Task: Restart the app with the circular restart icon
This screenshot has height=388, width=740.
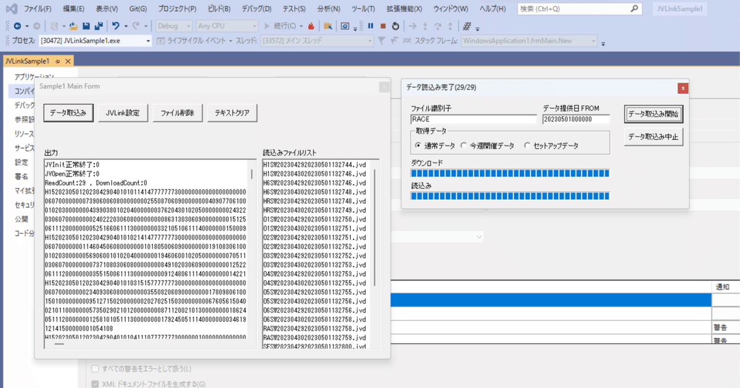Action: 395,26
